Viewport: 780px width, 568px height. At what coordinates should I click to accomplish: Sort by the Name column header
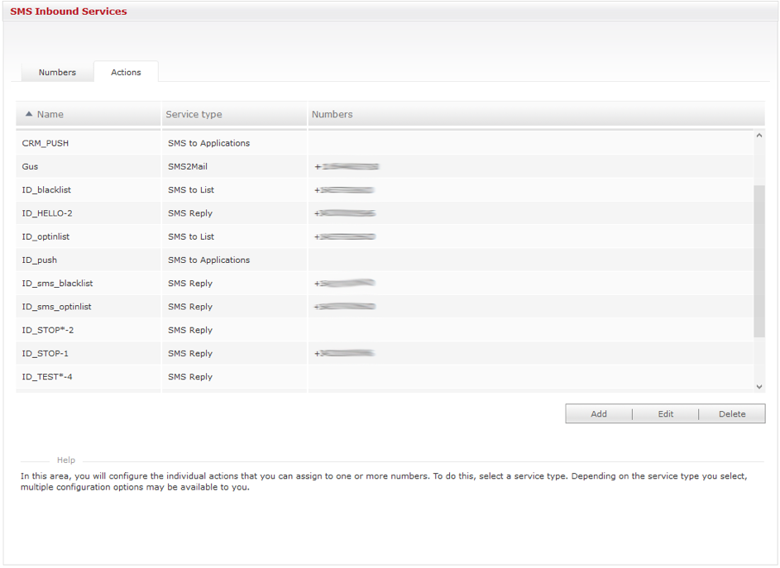pyautogui.click(x=50, y=115)
